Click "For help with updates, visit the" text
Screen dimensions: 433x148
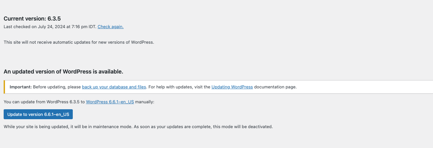[x=179, y=87]
